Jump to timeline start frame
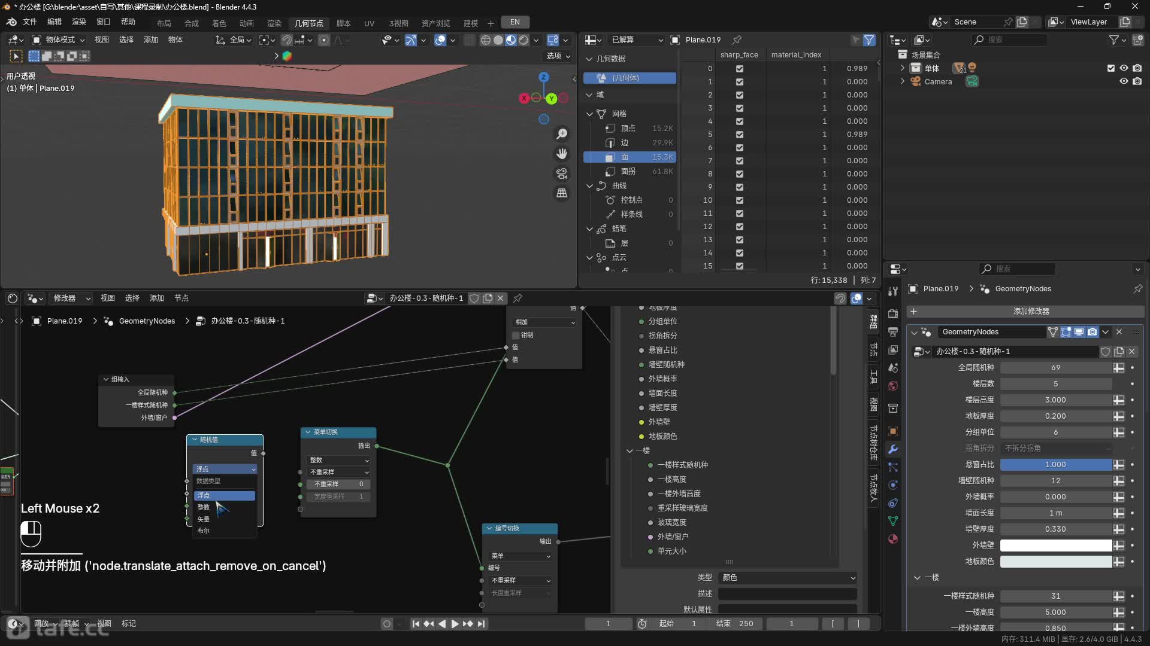Viewport: 1150px width, 646px height. pyautogui.click(x=416, y=624)
